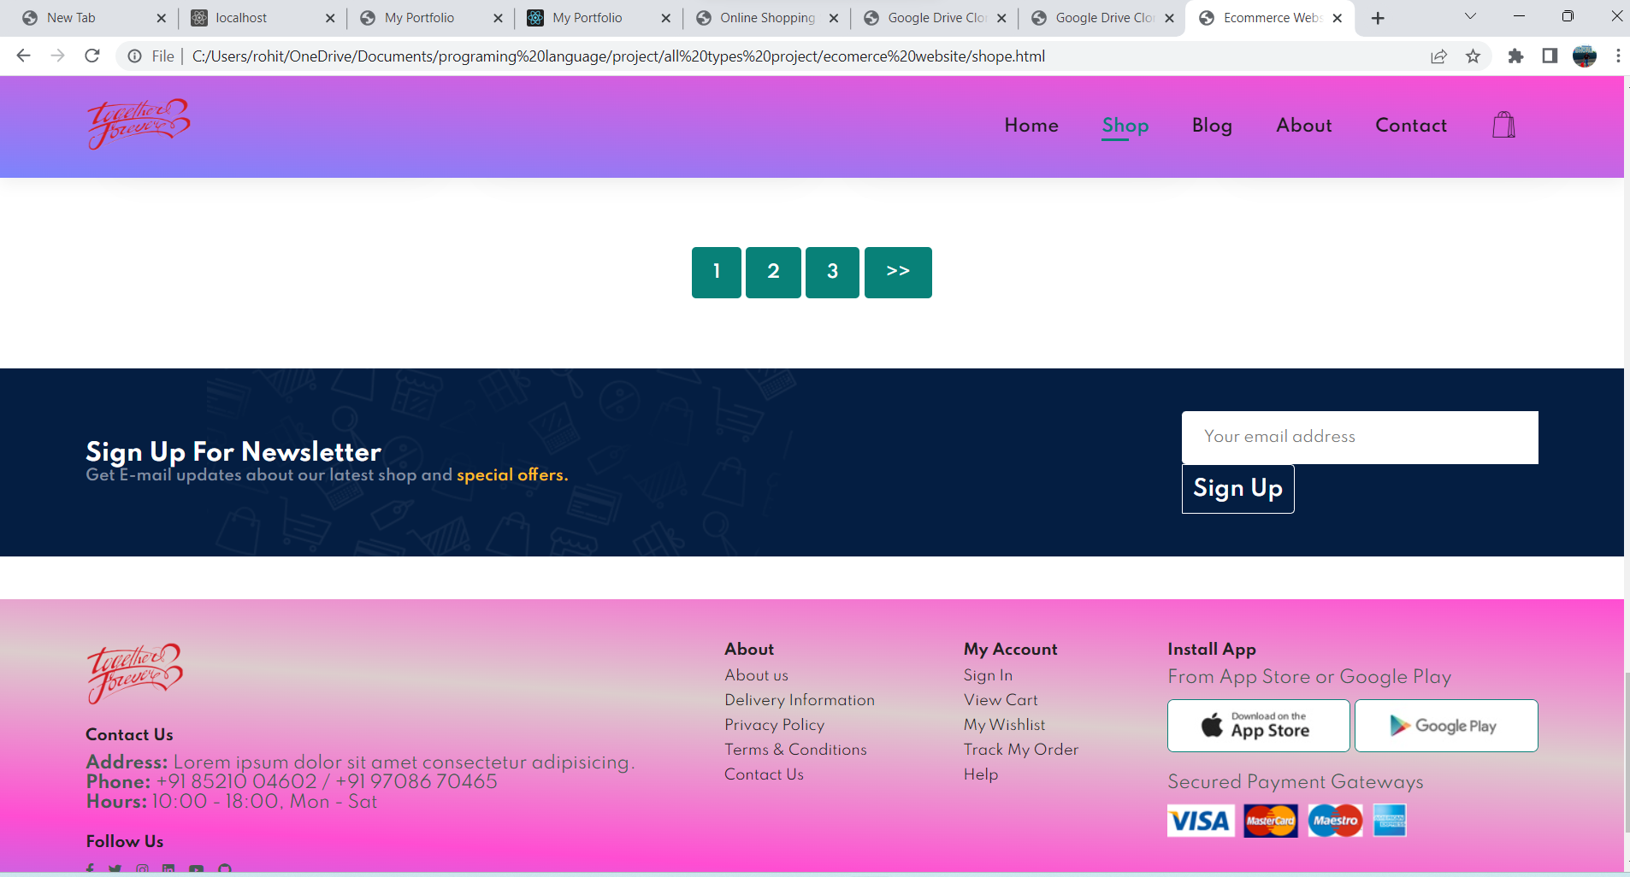Open the GitHub follow icon
The image size is (1630, 877).
coord(224,868)
